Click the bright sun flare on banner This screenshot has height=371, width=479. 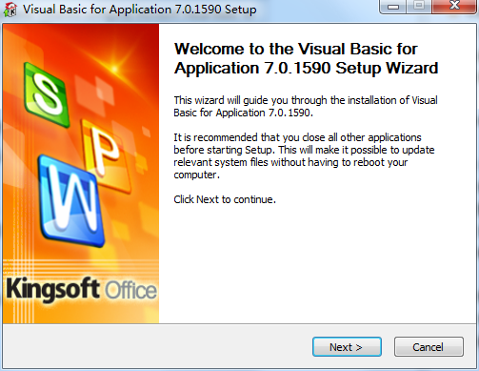115,68
